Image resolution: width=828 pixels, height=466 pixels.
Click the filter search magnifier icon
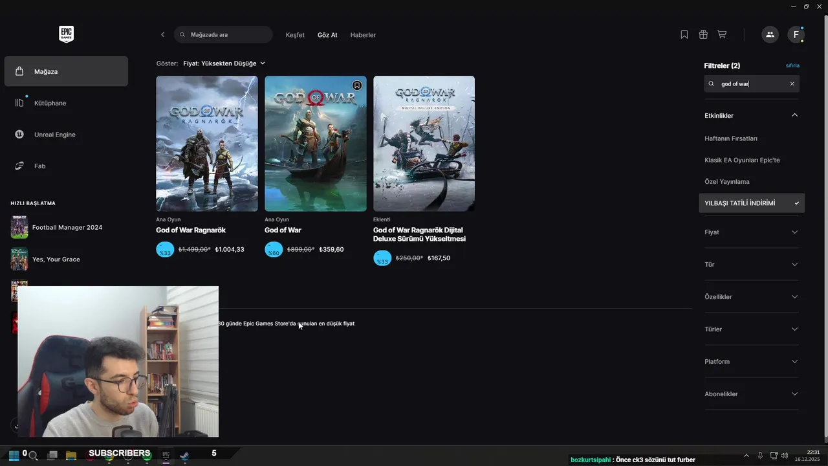click(712, 83)
